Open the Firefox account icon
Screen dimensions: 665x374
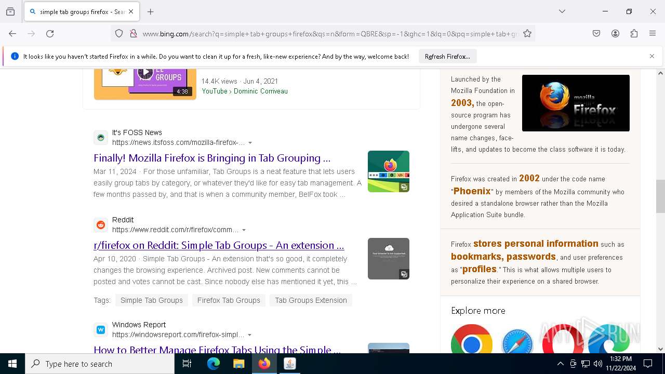(615, 34)
